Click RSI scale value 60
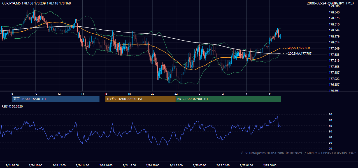The image size is (358, 168). [x=331, y=126]
